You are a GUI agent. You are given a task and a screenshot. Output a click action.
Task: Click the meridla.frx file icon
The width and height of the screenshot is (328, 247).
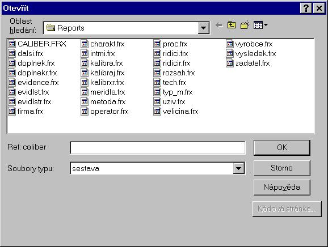(x=85, y=92)
